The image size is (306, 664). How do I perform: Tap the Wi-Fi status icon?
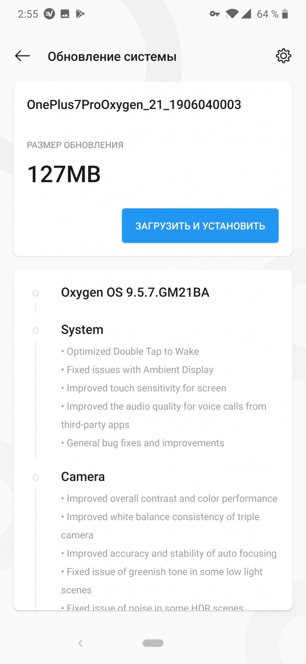pyautogui.click(x=232, y=14)
